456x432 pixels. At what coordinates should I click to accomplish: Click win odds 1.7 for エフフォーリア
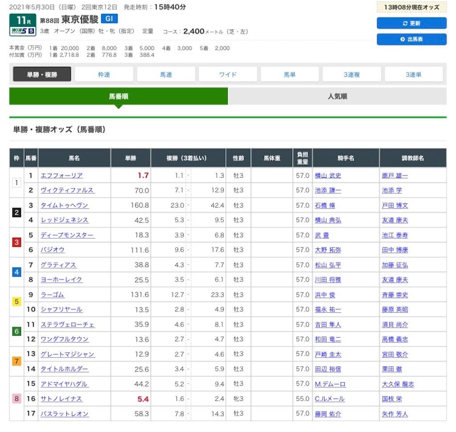click(143, 175)
